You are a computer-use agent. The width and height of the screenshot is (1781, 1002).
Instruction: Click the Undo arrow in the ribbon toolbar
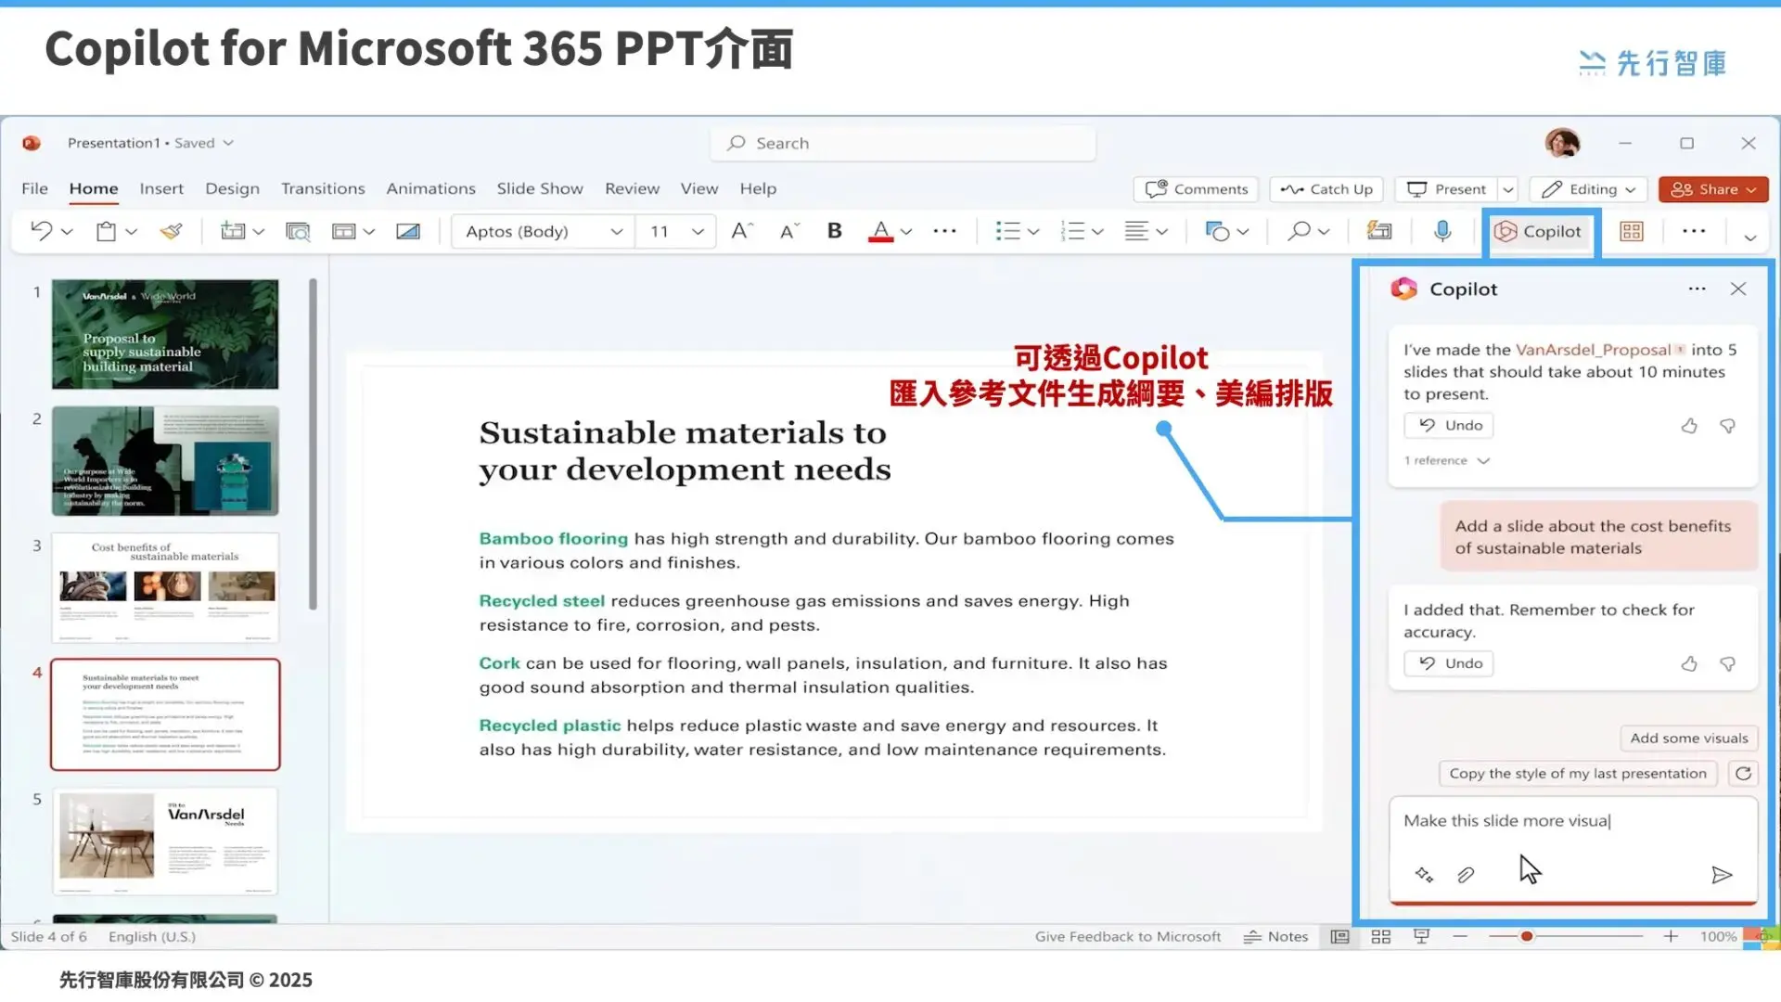(41, 231)
